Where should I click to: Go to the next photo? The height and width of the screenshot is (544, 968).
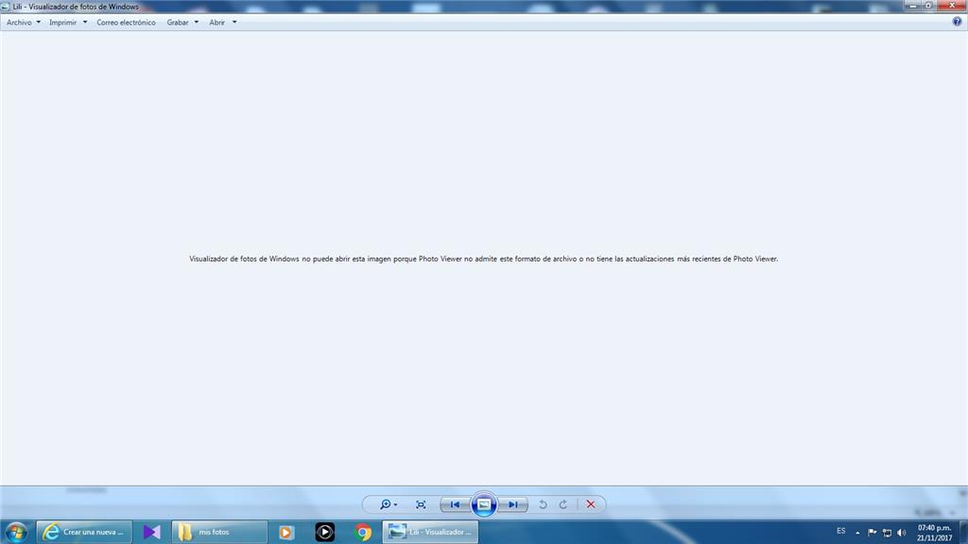[x=513, y=504]
